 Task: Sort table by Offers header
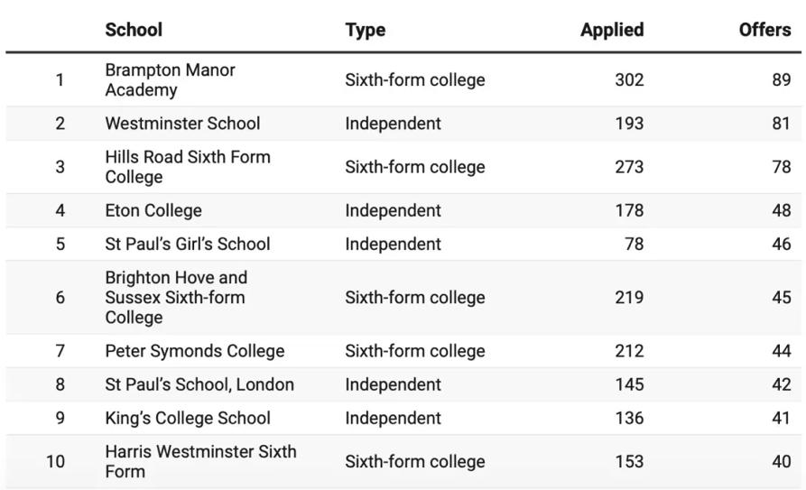click(x=764, y=30)
